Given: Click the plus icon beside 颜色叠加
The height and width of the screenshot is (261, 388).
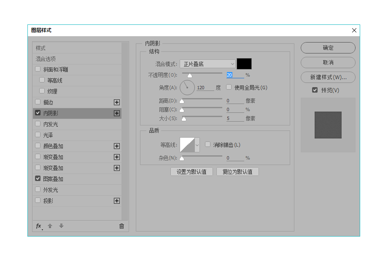Looking at the screenshot, I should tap(117, 146).
